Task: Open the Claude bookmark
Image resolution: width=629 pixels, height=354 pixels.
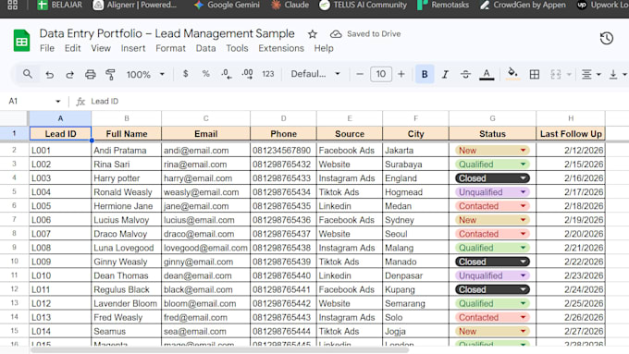Action: tap(290, 6)
